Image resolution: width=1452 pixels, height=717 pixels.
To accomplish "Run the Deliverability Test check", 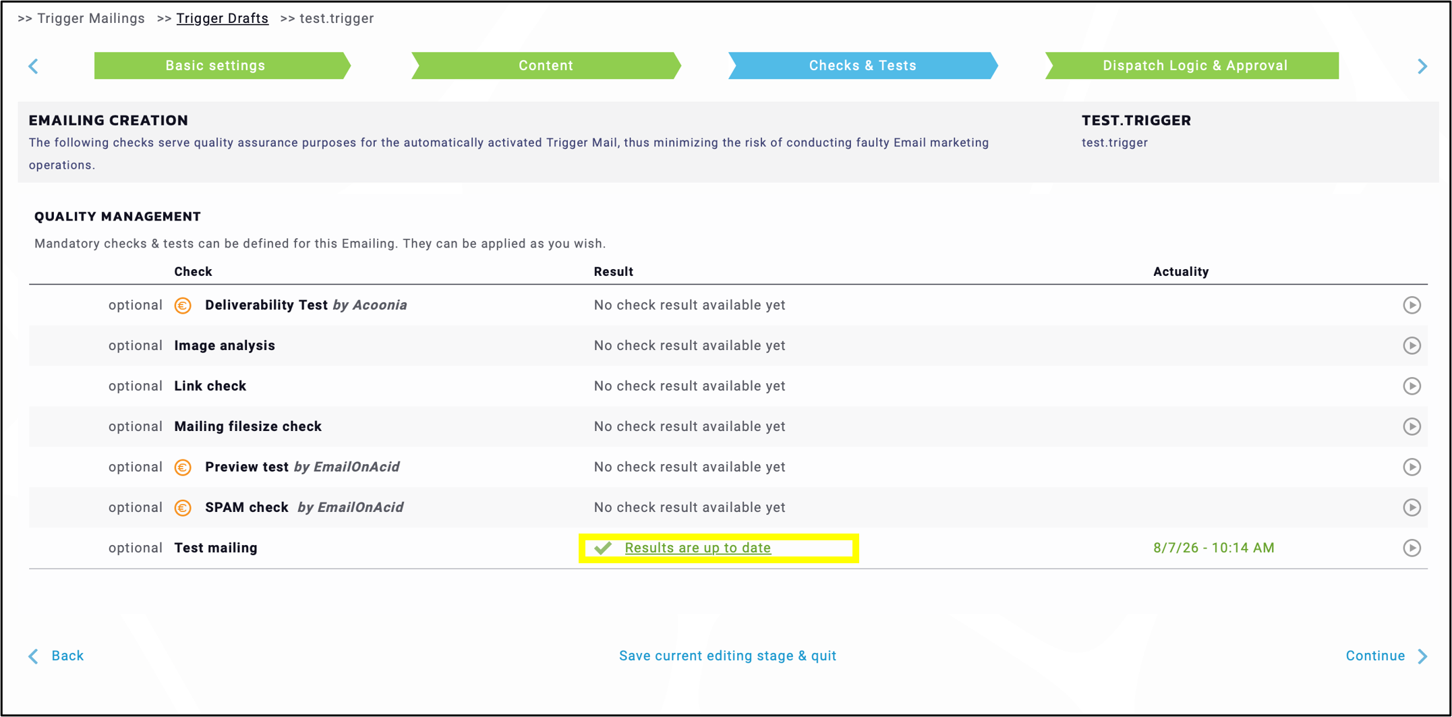I will (1412, 305).
